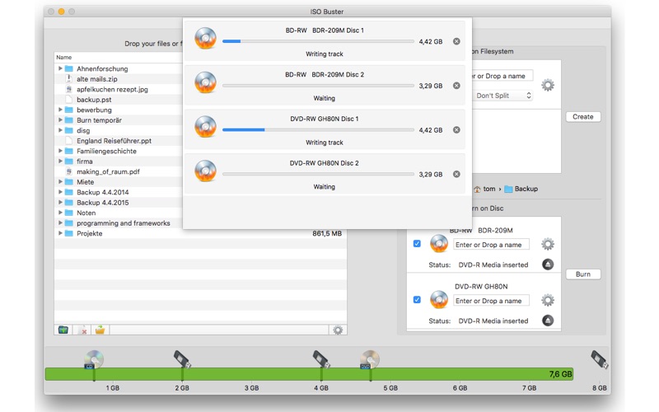Expand the Familiengeschichte folder
659x412 pixels.
[60, 151]
